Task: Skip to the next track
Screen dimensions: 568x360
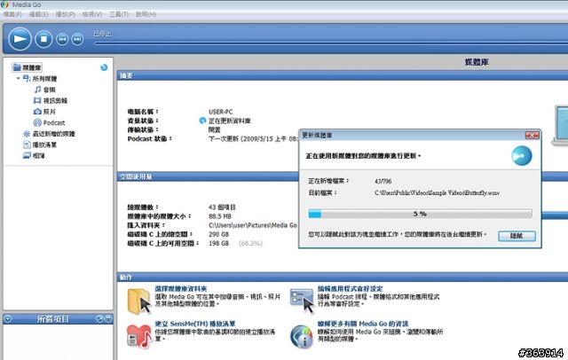Action: click(77, 39)
